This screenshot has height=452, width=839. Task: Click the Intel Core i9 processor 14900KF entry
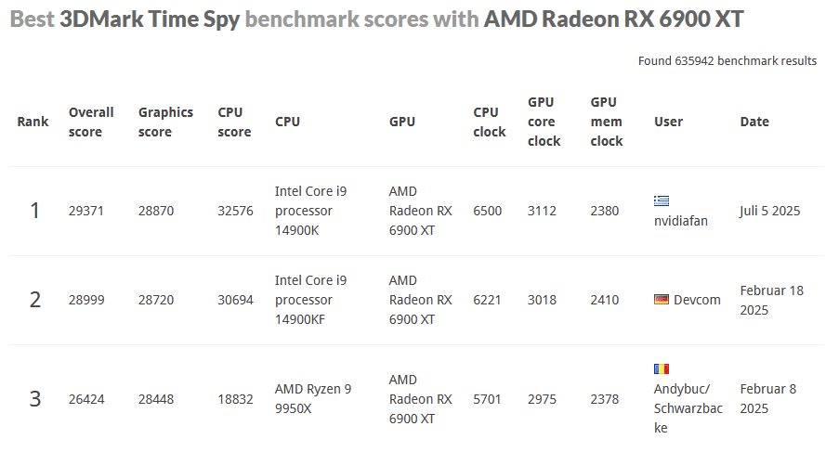tap(310, 300)
